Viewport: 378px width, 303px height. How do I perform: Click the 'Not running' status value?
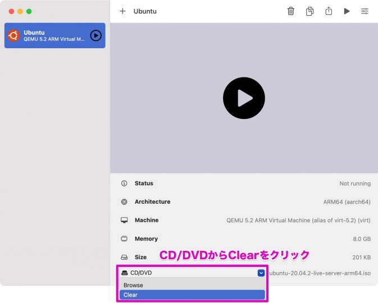(x=355, y=183)
